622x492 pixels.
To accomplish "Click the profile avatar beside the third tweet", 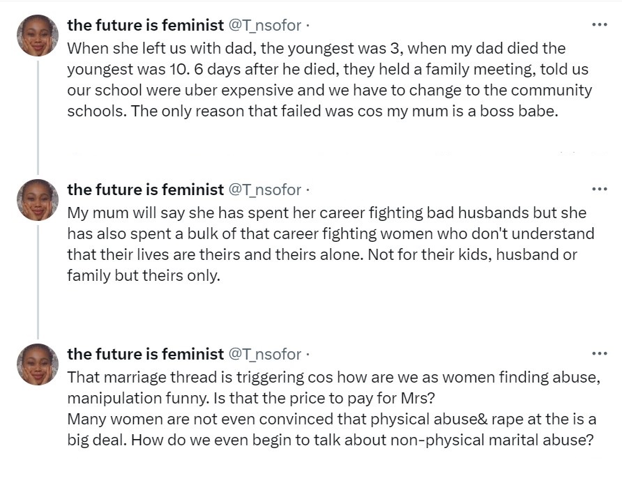I will [38, 364].
